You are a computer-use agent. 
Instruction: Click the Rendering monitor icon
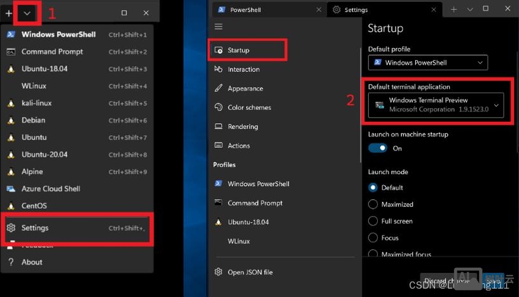(219, 127)
